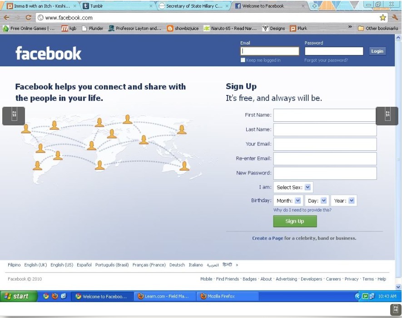Focus the Re-enter Email field
This screenshot has height=318, width=402.
tap(325, 159)
